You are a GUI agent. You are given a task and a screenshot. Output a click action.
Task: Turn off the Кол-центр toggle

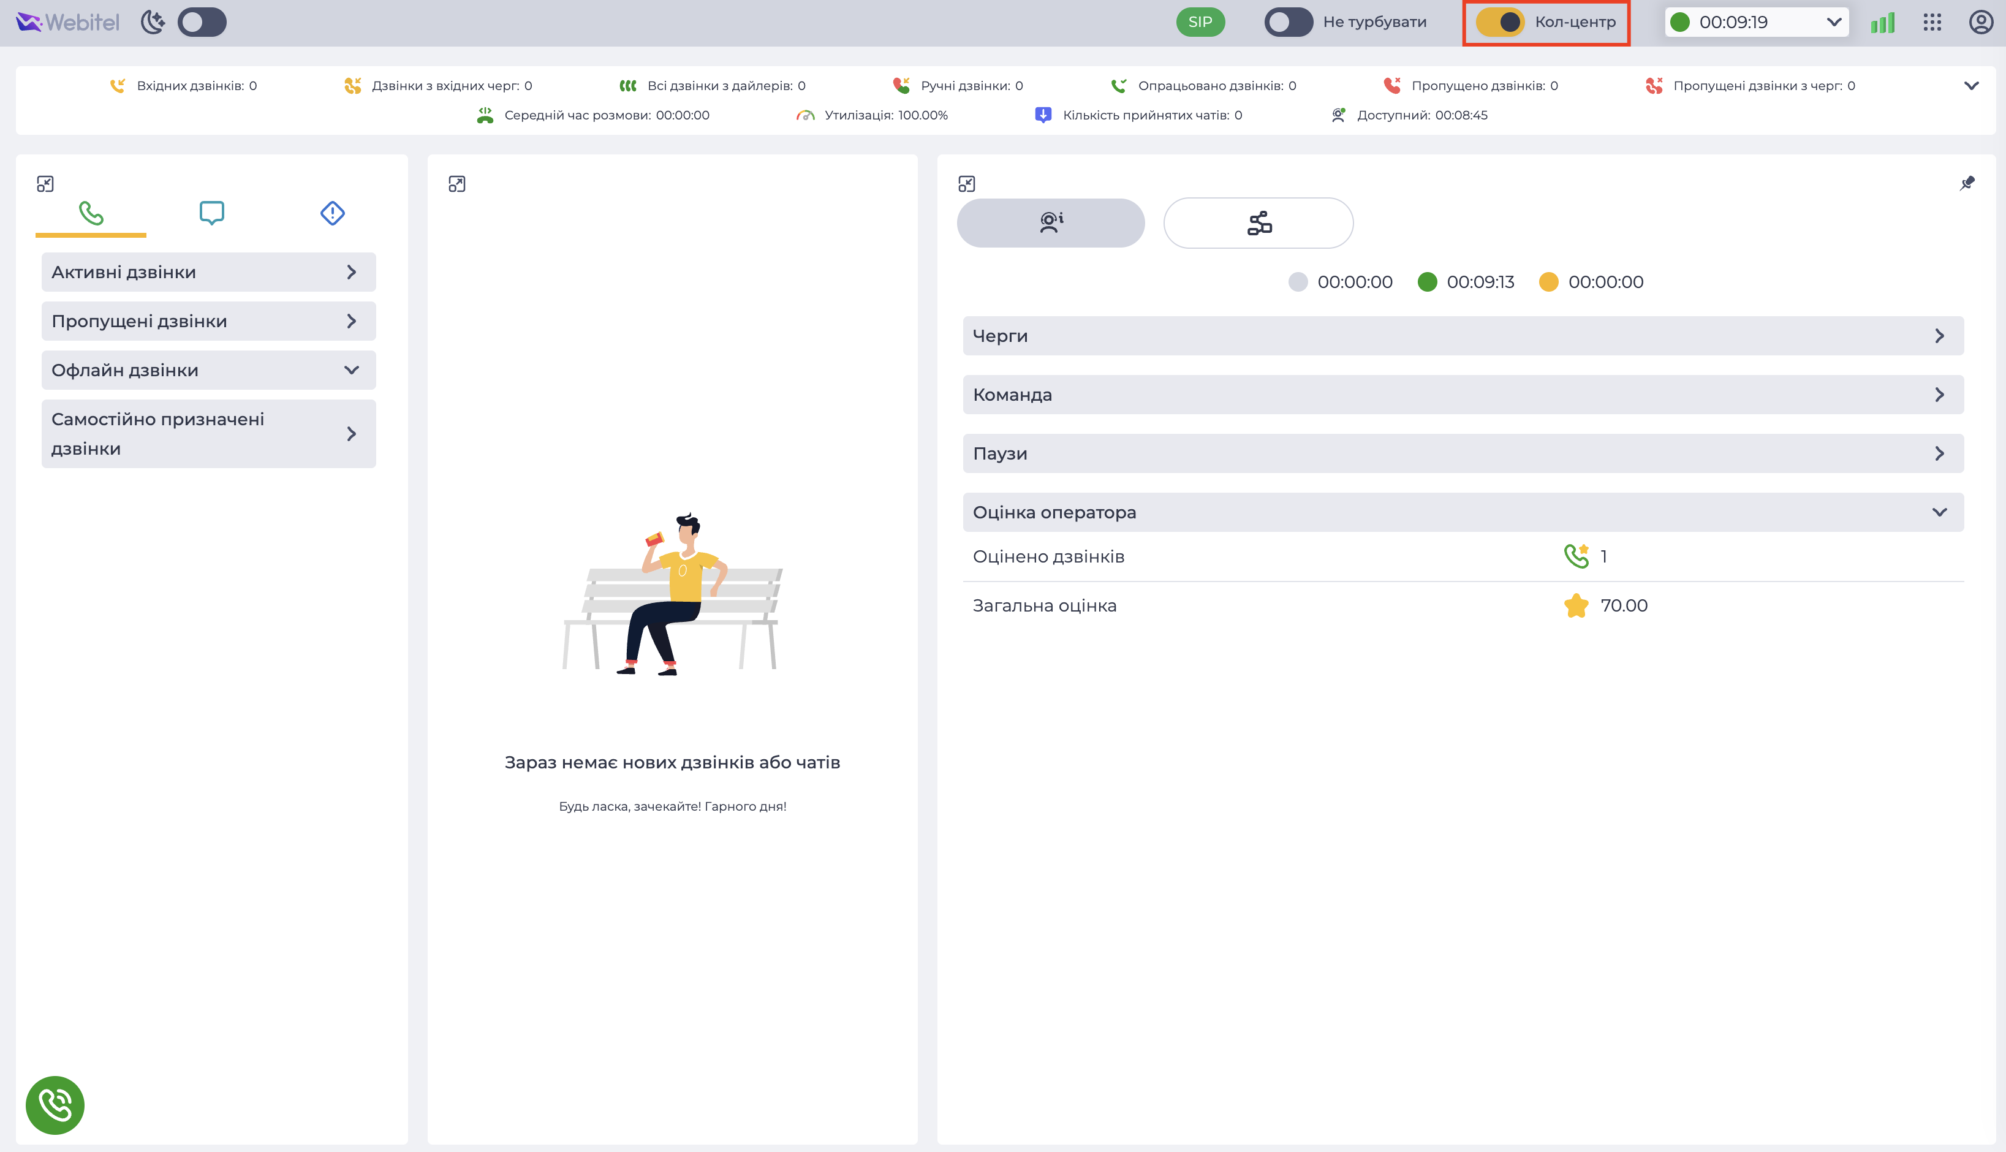click(x=1500, y=22)
